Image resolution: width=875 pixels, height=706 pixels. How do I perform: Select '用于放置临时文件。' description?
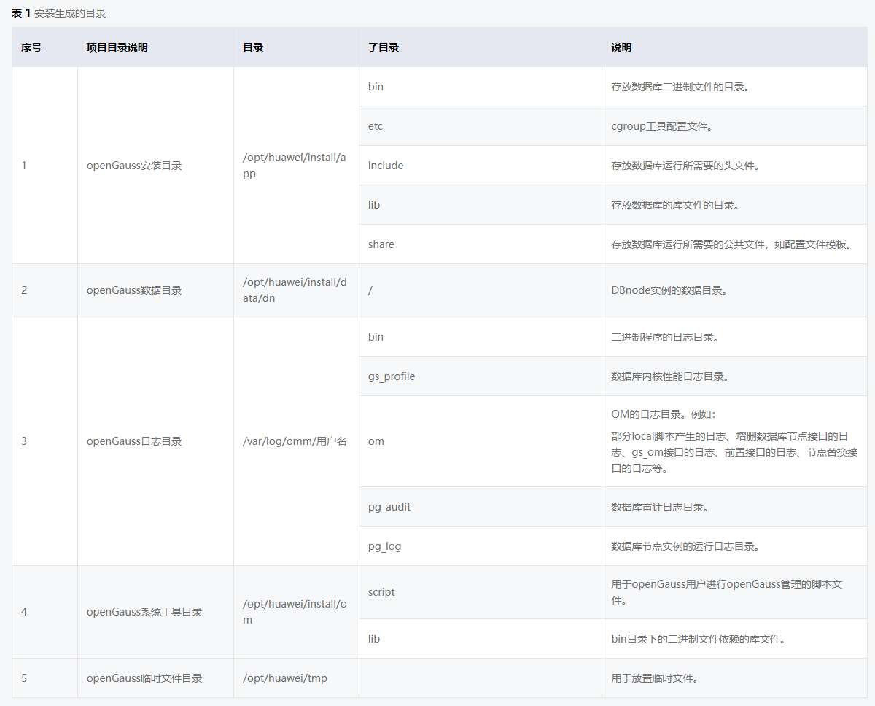click(655, 678)
